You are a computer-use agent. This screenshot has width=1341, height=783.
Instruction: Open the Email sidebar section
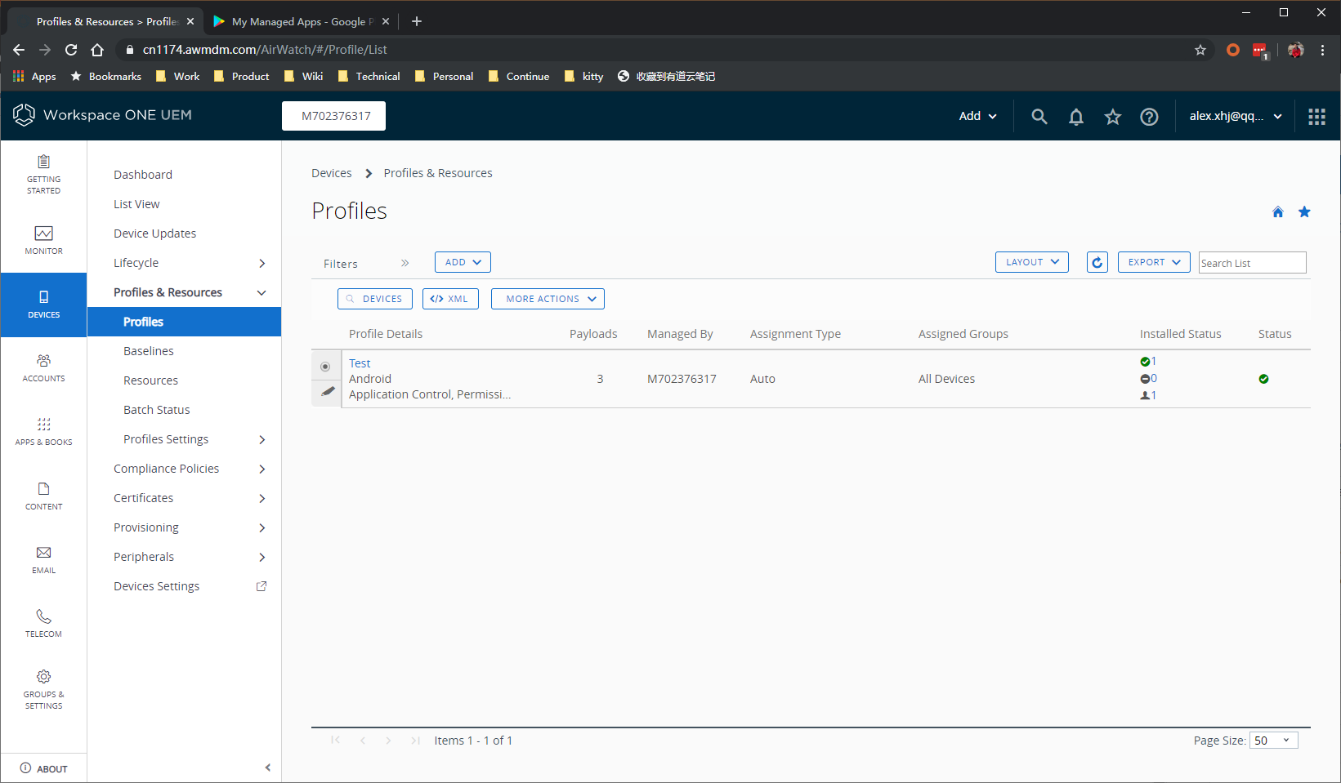(43, 559)
